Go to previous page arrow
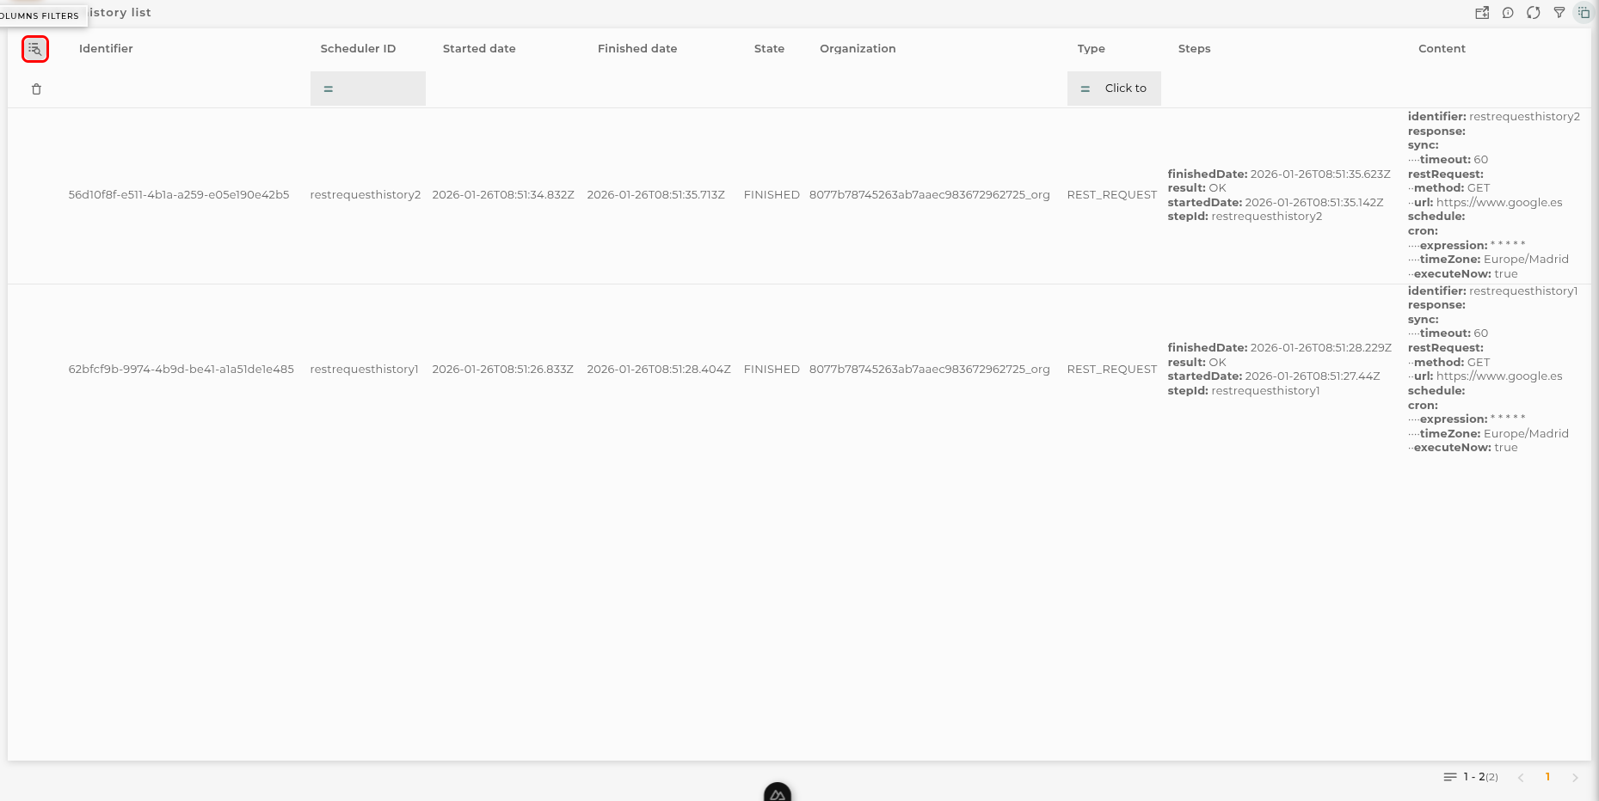Viewport: 1599px width, 801px height. 1521,777
